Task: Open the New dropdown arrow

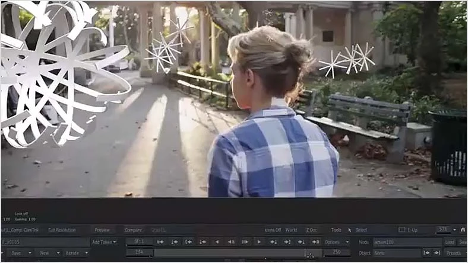Action: [x=58, y=253]
